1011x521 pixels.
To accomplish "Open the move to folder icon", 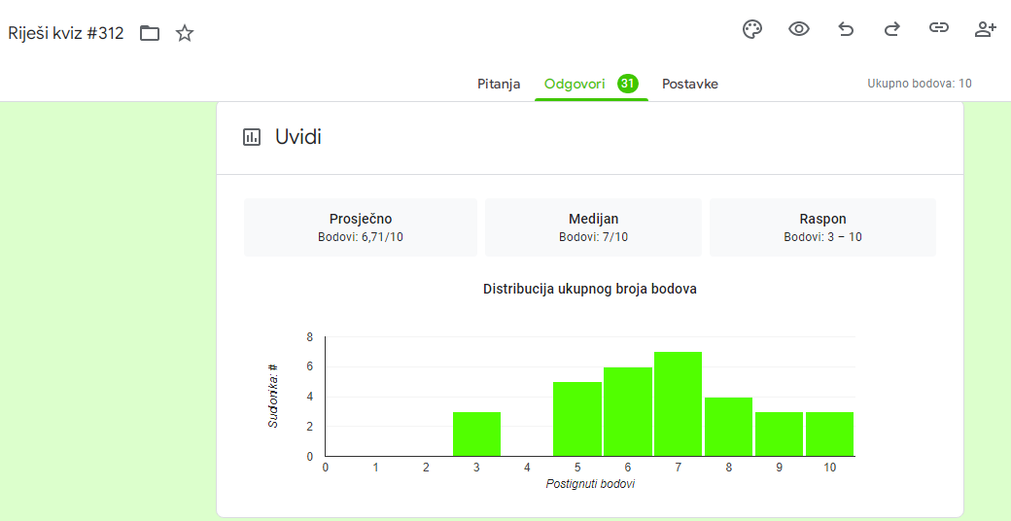I will coord(150,33).
